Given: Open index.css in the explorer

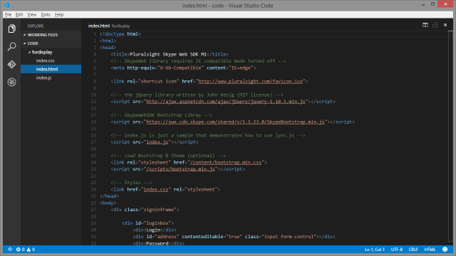Looking at the screenshot, I should coord(45,60).
